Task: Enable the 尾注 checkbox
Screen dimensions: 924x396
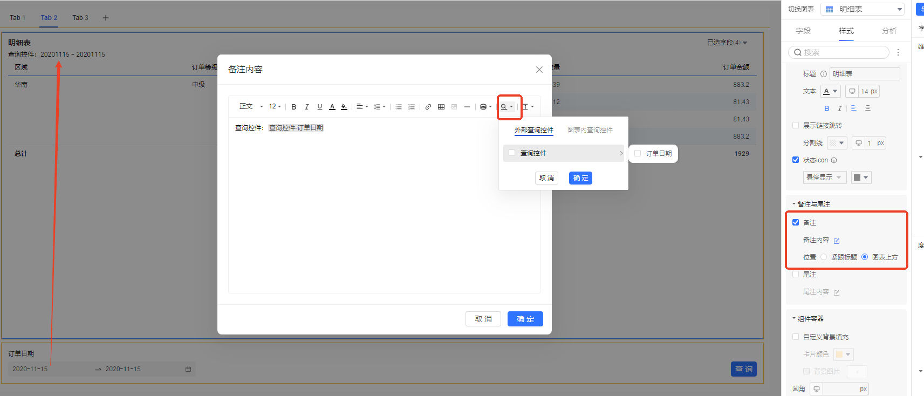Action: (796, 275)
